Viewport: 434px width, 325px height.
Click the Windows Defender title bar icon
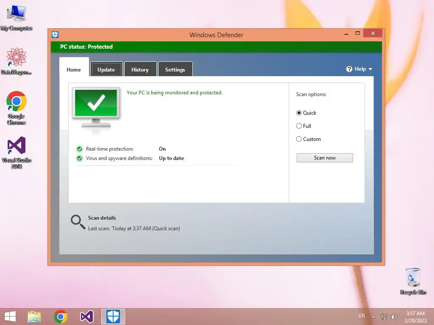pos(55,35)
